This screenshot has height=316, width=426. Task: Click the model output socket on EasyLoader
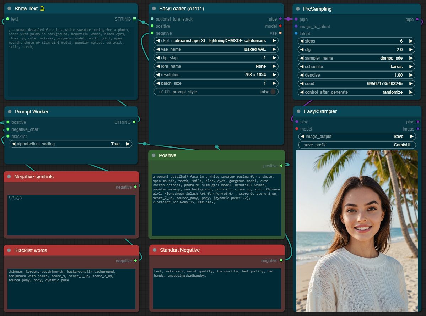[x=280, y=26]
